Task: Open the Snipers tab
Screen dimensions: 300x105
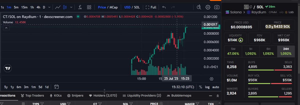Action: 75,96
